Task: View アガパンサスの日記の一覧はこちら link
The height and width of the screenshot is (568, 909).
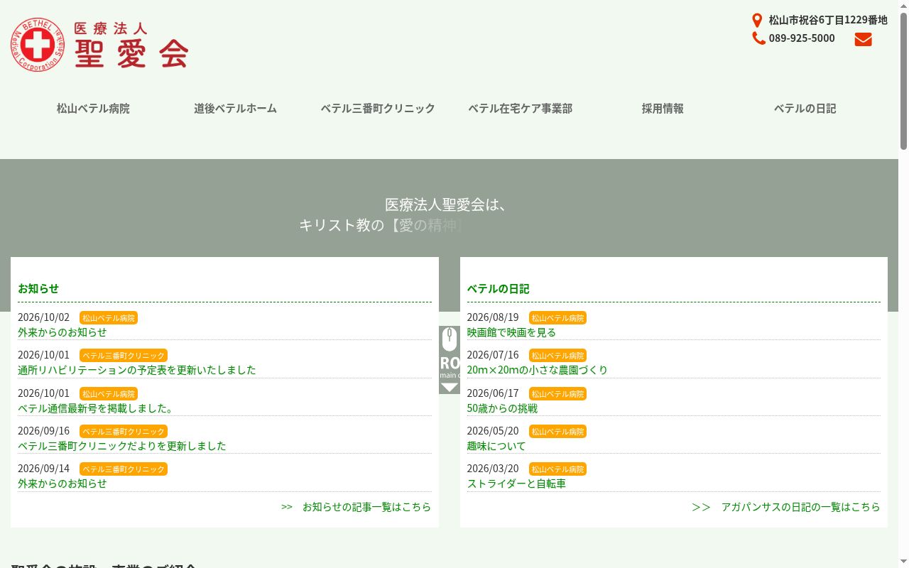Action: tap(786, 507)
